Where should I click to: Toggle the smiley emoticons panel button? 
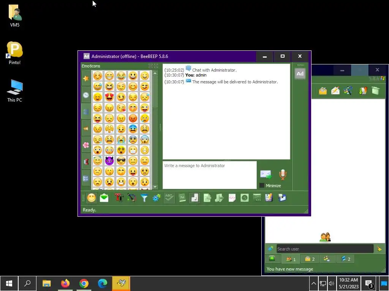(x=91, y=198)
